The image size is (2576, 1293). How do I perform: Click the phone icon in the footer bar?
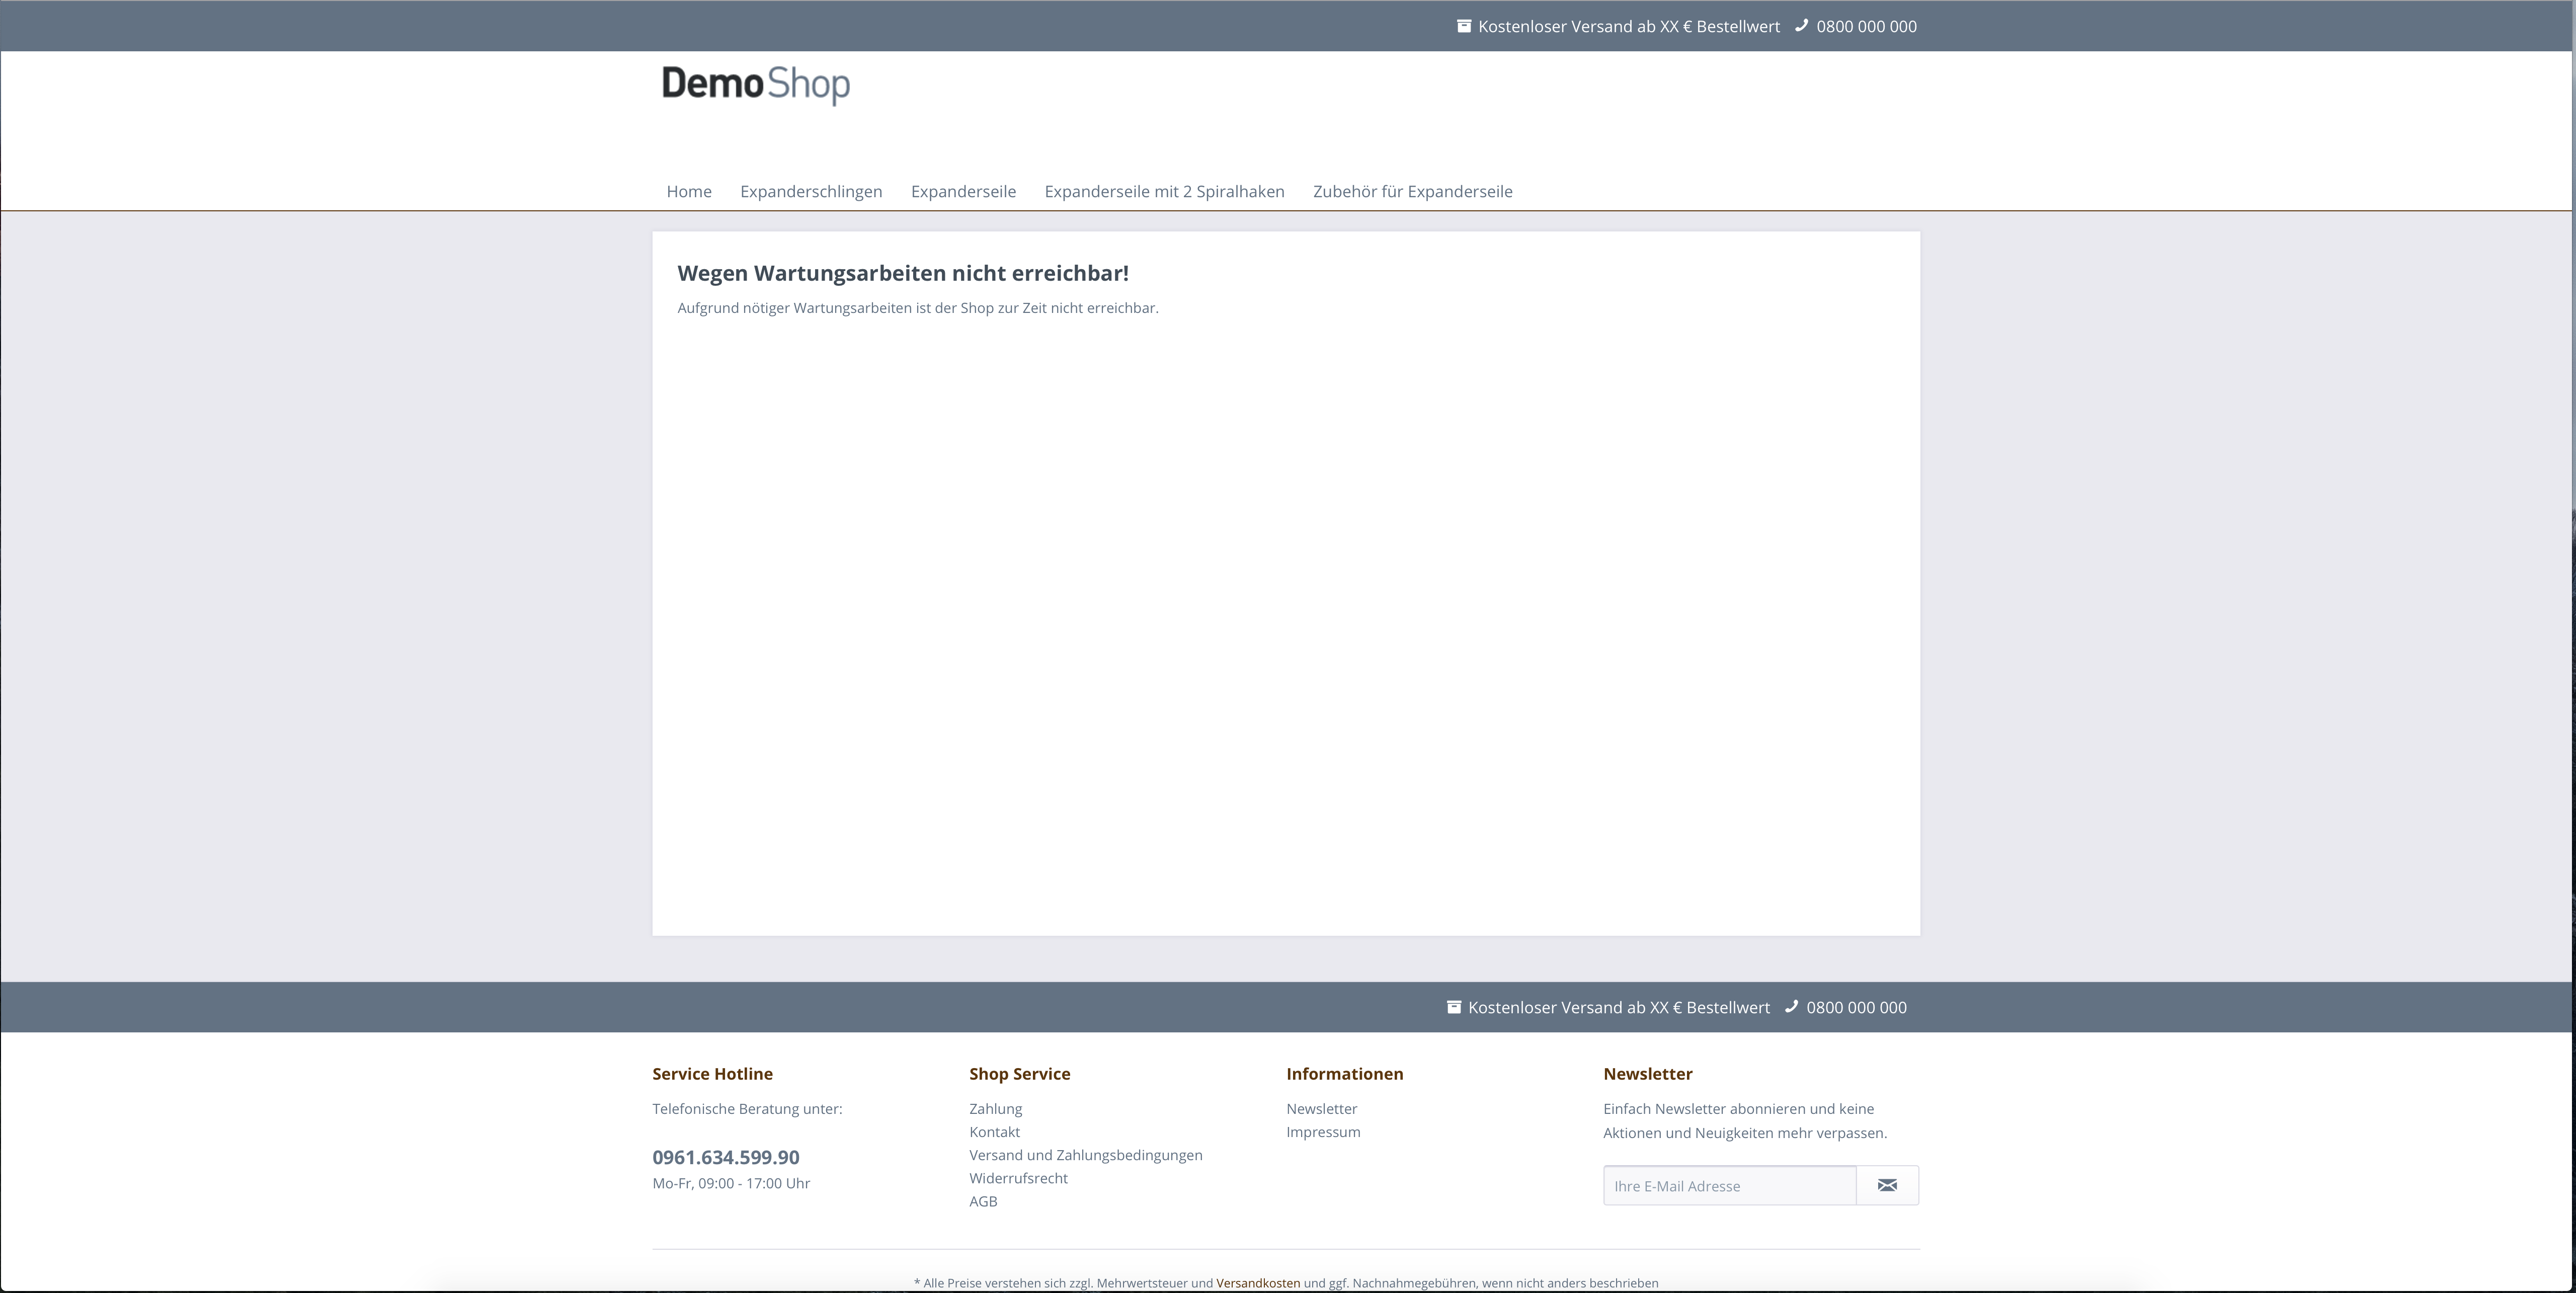pos(1792,1007)
